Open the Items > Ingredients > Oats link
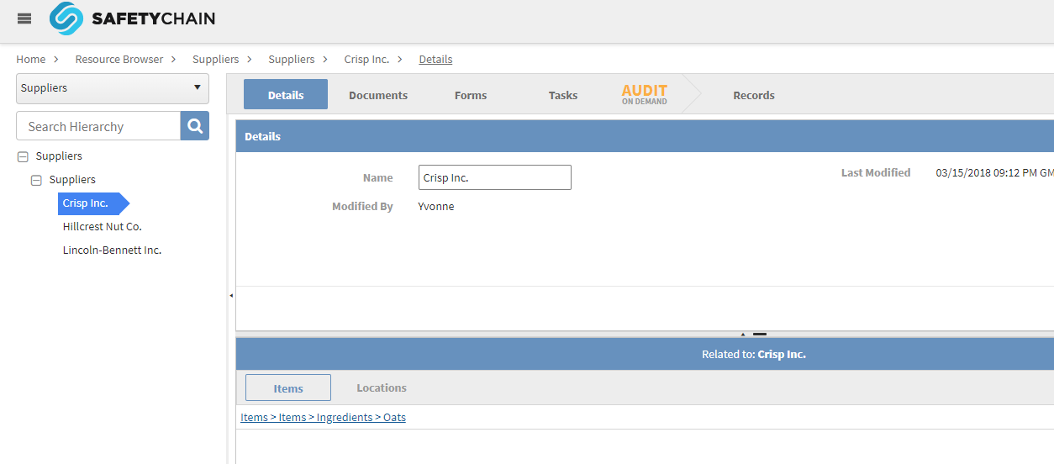The image size is (1054, 464). [x=323, y=417]
